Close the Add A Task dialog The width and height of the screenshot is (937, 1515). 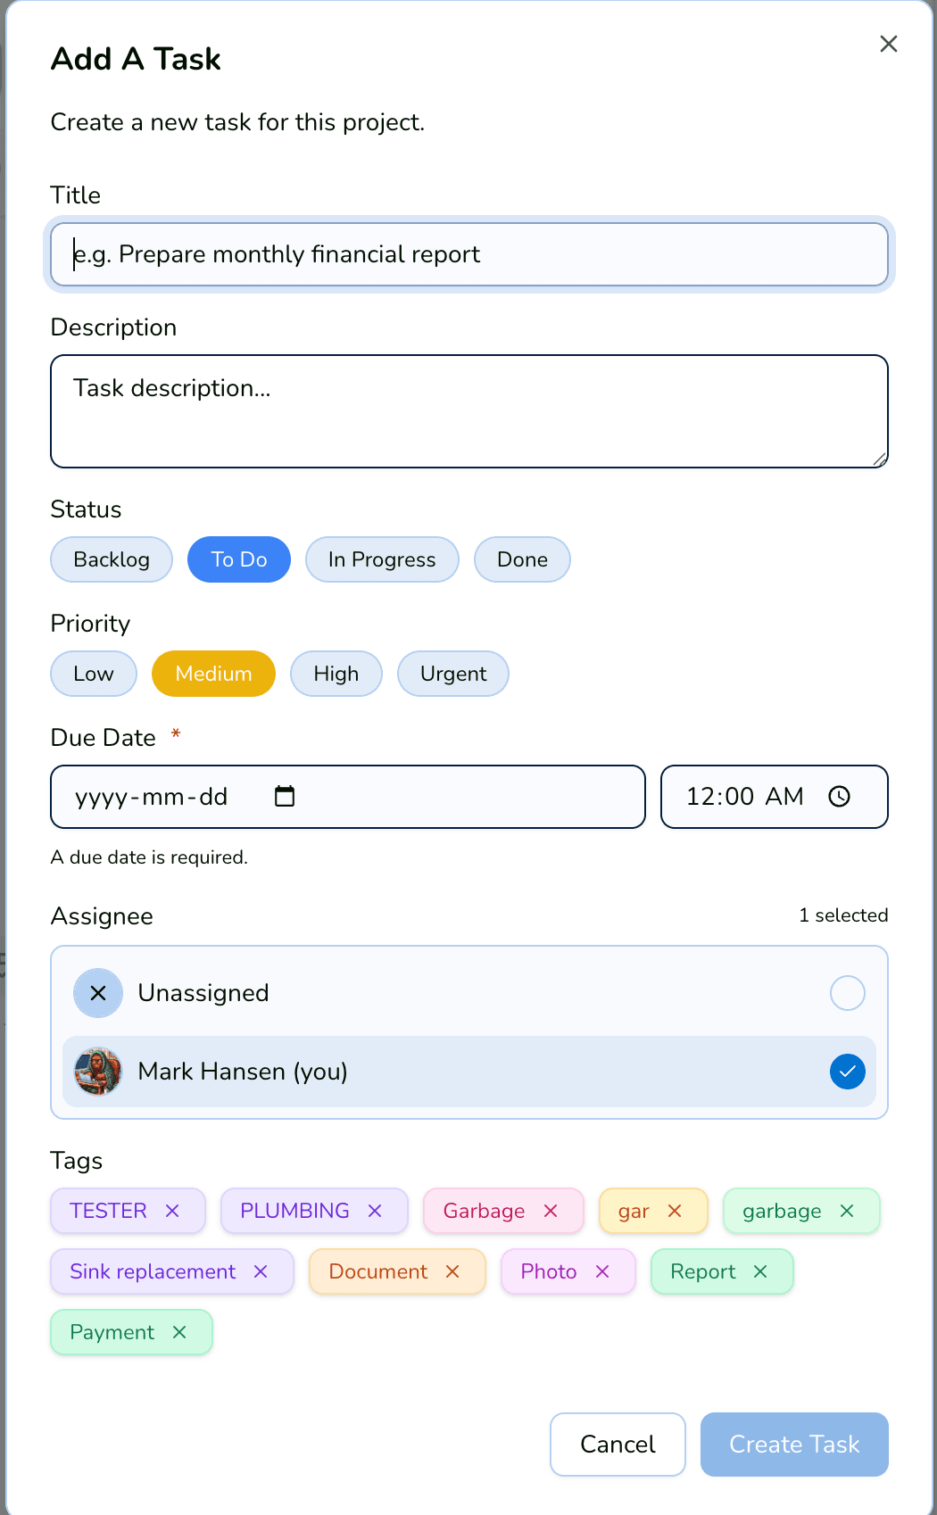pyautogui.click(x=888, y=44)
